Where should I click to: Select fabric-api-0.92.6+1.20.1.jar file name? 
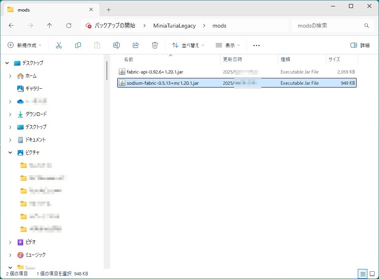click(155, 72)
